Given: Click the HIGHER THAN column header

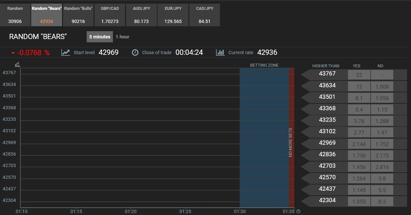Looking at the screenshot, I should (326, 66).
